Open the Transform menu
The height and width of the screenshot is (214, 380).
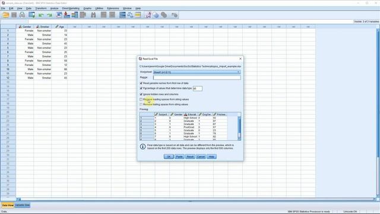[x=41, y=8]
